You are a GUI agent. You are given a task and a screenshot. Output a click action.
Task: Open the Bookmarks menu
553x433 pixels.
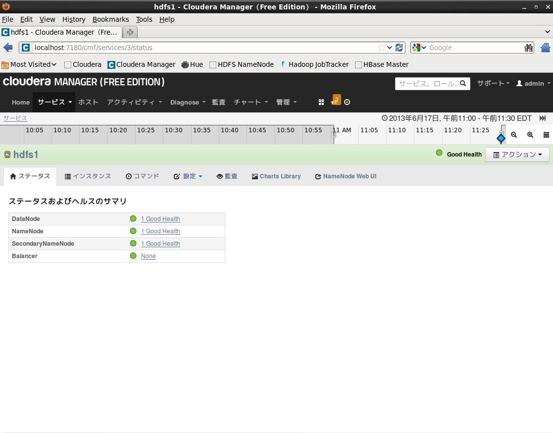click(x=111, y=19)
